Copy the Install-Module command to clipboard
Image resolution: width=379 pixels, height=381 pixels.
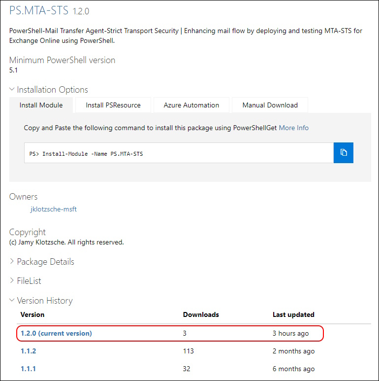(x=344, y=153)
